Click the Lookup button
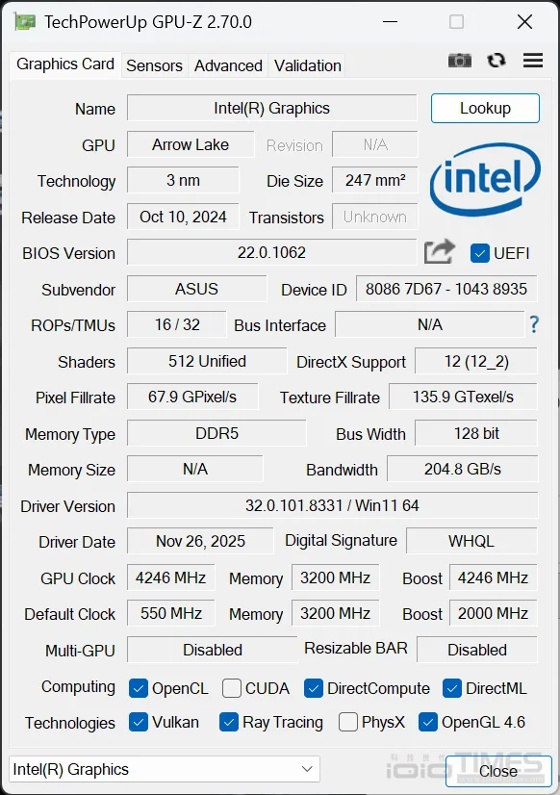The image size is (560, 795). click(x=485, y=108)
